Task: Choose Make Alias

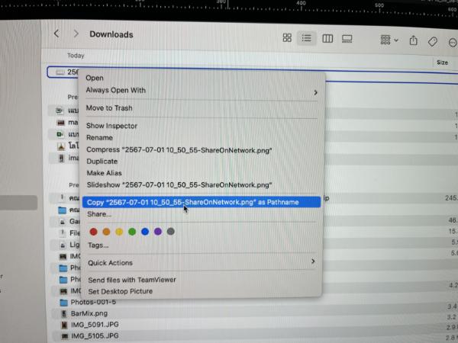Action: [x=104, y=173]
